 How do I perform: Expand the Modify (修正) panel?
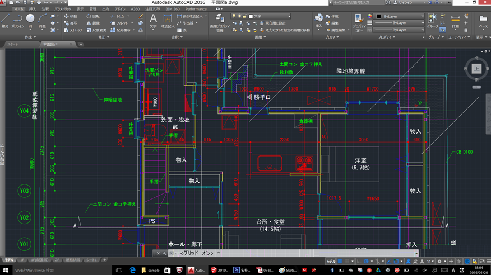(104, 37)
